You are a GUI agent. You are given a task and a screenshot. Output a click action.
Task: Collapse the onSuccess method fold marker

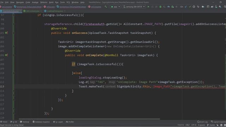tap(13, 33)
